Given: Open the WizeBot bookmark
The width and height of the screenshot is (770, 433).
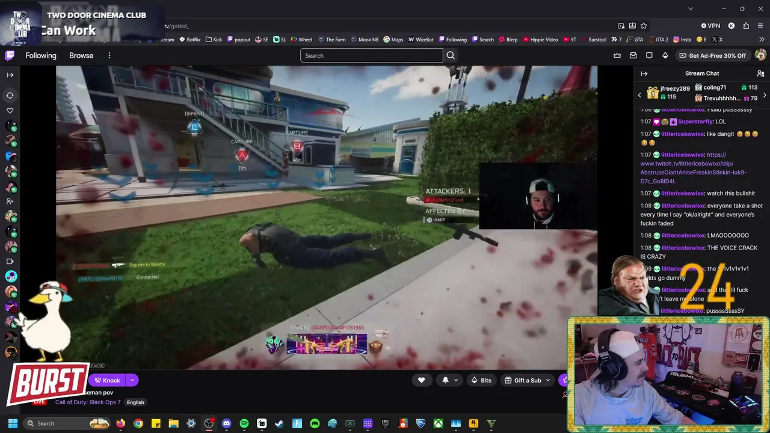Looking at the screenshot, I should (x=420, y=40).
